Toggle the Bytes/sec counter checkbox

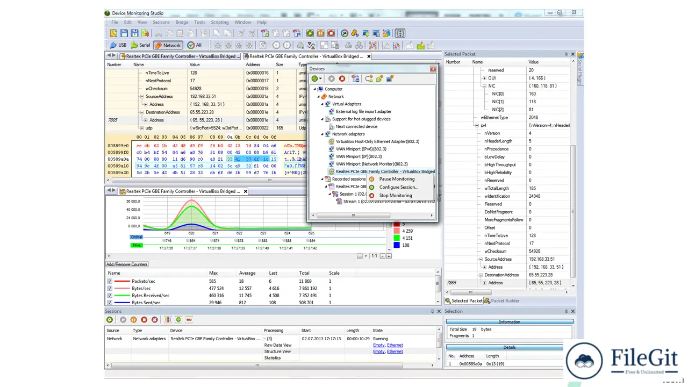110,288
